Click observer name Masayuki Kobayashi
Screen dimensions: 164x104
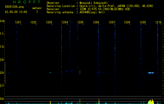(94, 3)
